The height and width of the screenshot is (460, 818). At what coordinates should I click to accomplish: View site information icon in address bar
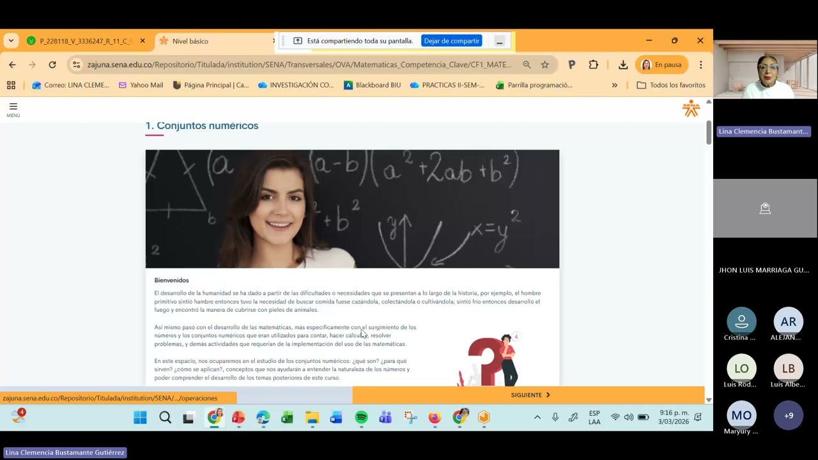77,65
